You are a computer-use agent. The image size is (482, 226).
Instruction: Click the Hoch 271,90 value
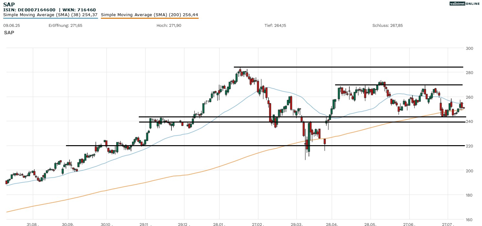pos(169,26)
